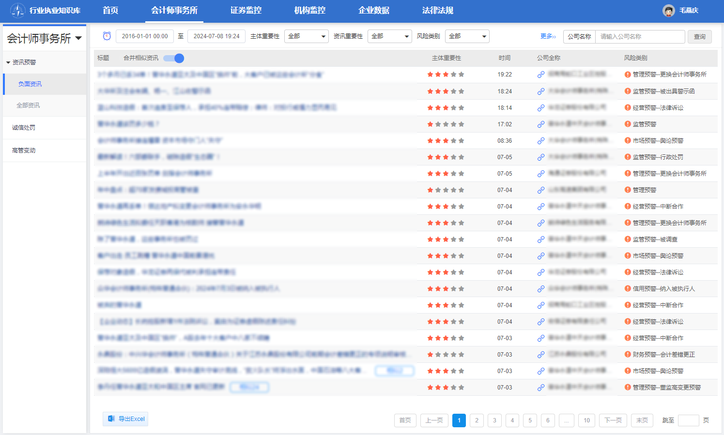Collapse the 资讯预警 tree section
This screenshot has width=724, height=435.
8,62
